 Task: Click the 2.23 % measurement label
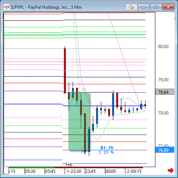106,152
